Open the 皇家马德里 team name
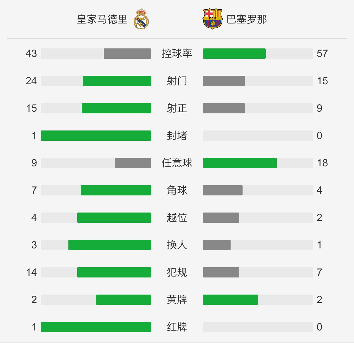The height and width of the screenshot is (343, 354). [102, 19]
